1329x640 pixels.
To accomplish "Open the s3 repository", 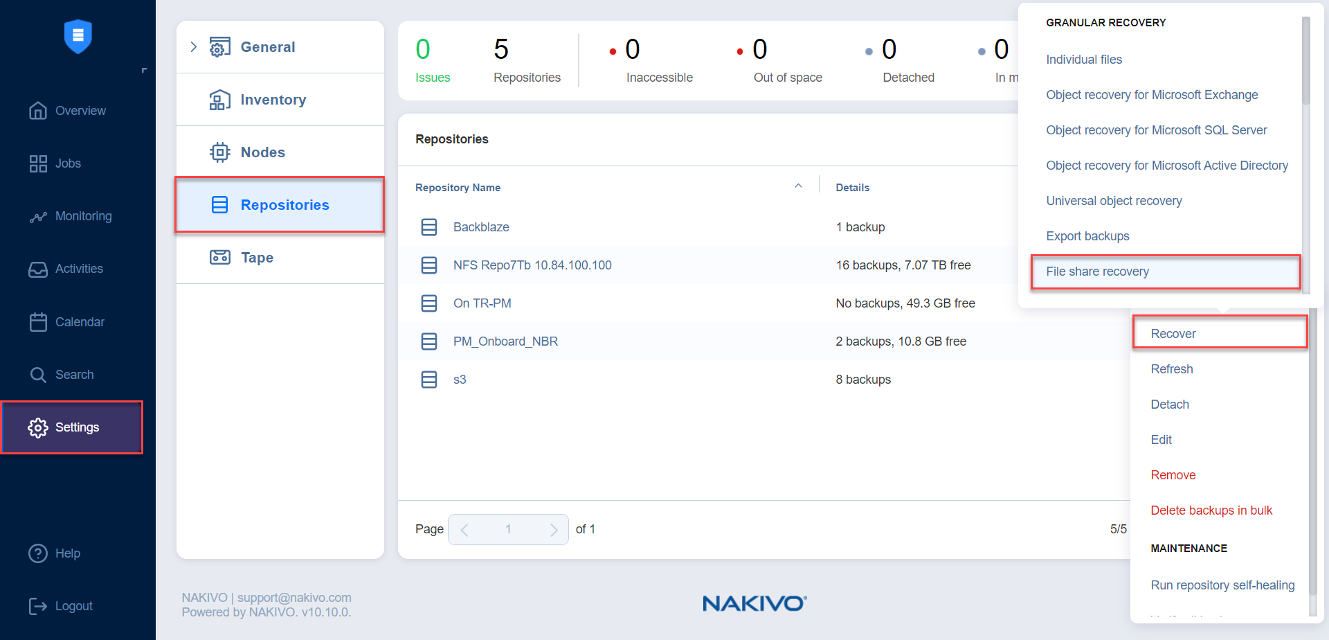I will click(460, 380).
